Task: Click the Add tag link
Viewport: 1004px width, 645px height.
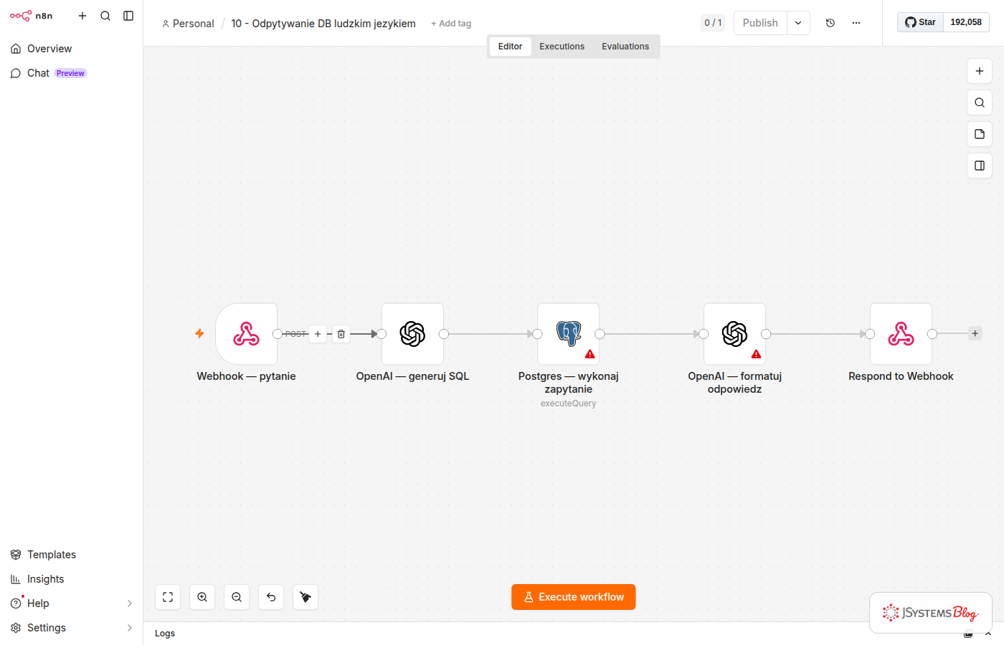Action: pos(451,24)
